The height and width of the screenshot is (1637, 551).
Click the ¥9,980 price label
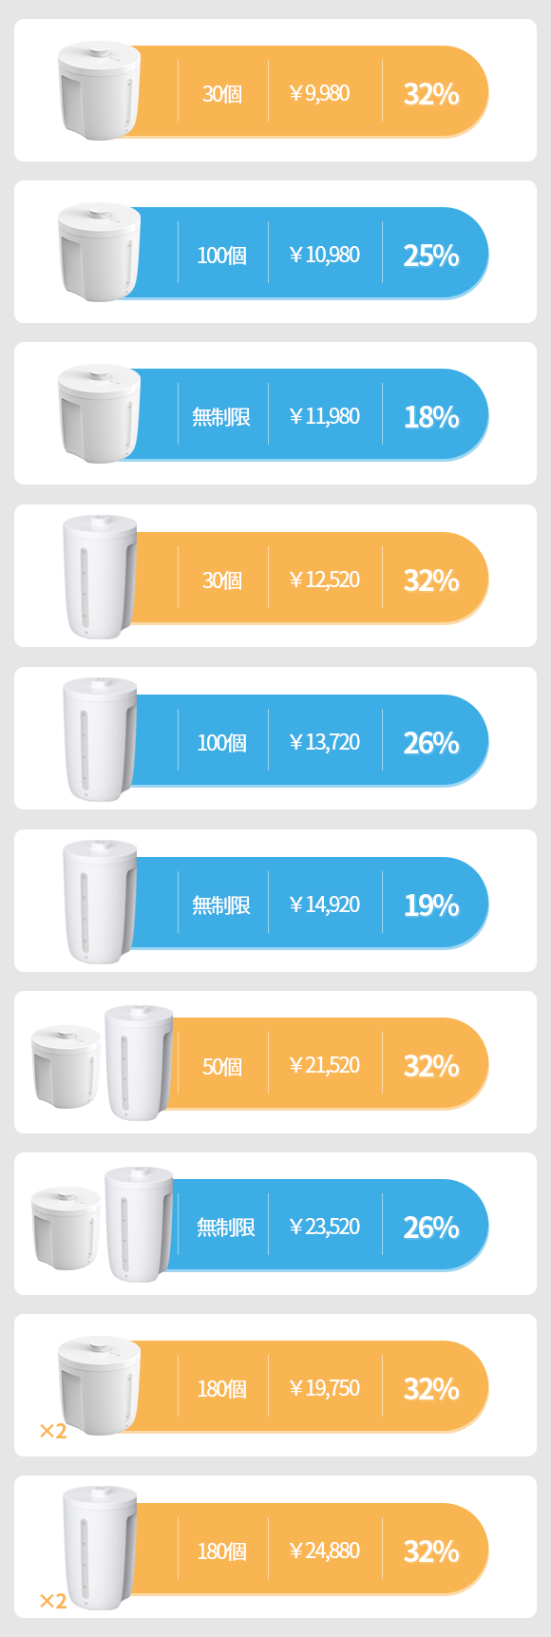point(320,93)
